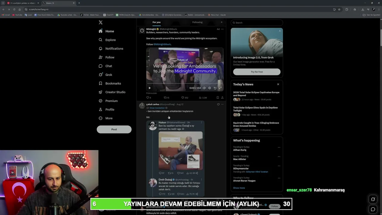Open Chat in the sidebar
The image size is (382, 215).
coord(105,66)
